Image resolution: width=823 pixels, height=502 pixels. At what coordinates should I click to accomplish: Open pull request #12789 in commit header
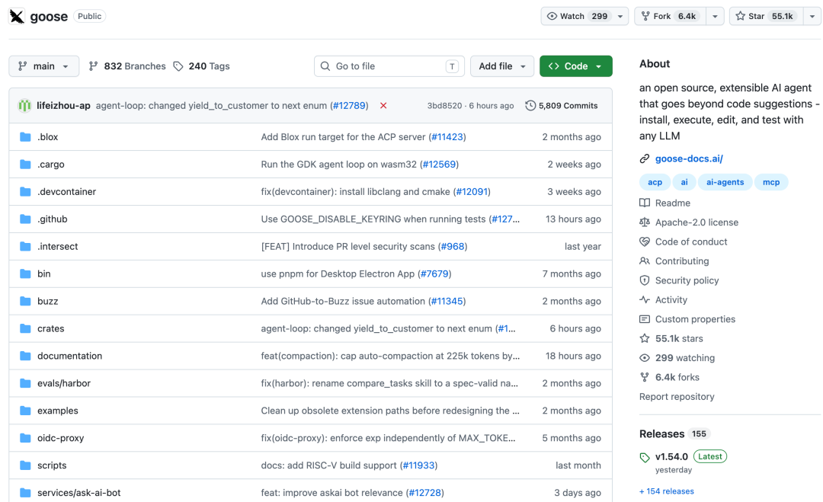point(349,105)
